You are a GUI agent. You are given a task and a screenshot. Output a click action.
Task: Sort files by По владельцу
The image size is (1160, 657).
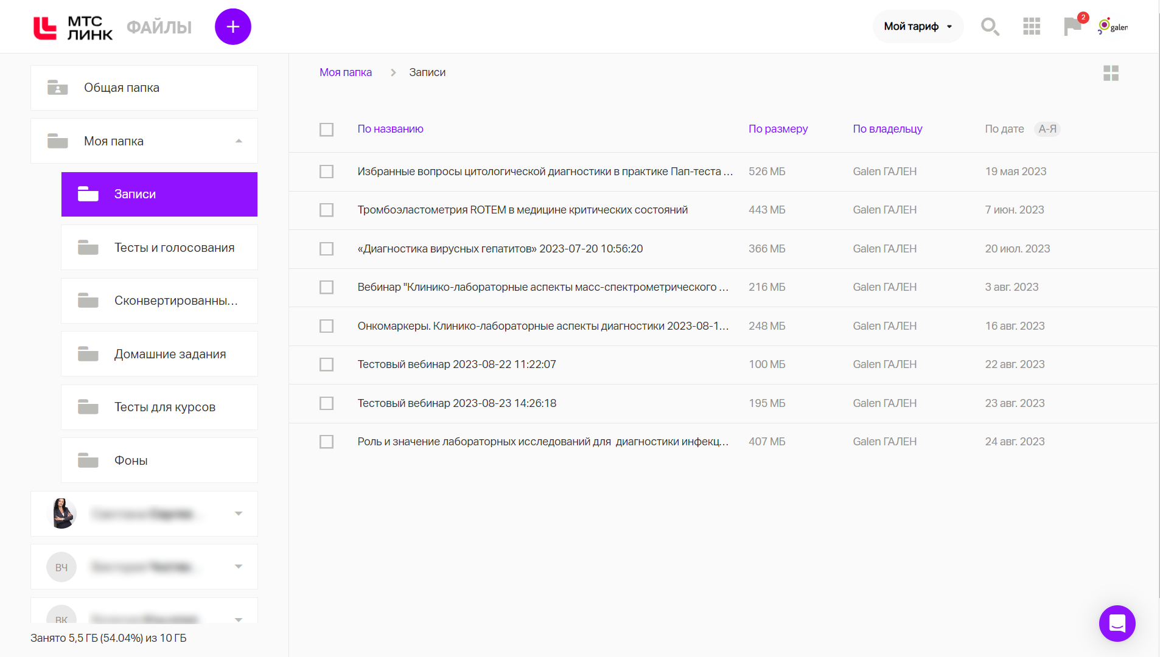(887, 129)
